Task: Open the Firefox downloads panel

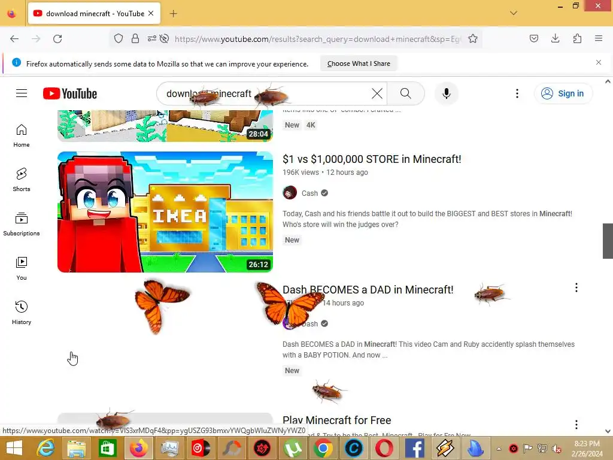Action: tap(555, 38)
